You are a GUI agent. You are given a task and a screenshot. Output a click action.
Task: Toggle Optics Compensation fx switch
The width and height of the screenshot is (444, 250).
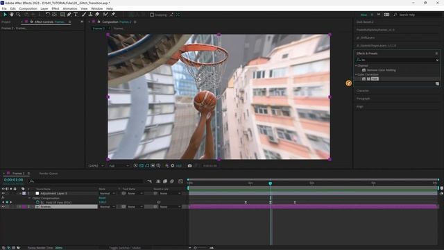point(3,198)
